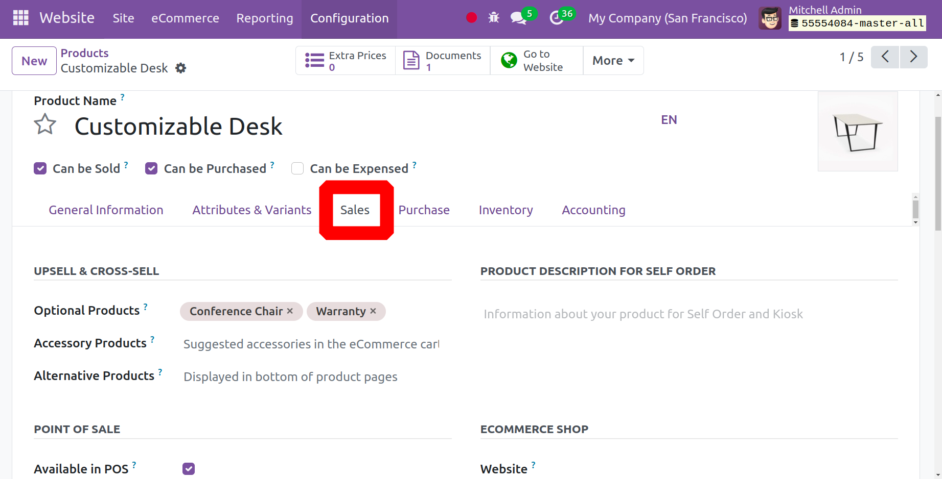Navigate back via the Products breadcrumb link
Image resolution: width=942 pixels, height=479 pixels.
tap(84, 53)
